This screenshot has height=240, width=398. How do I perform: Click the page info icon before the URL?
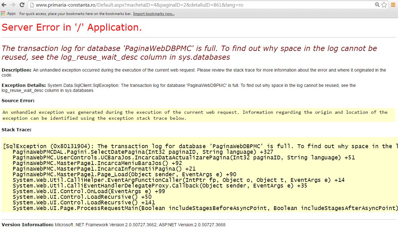(32, 5)
